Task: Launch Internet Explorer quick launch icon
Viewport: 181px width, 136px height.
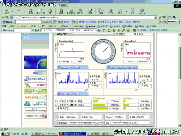Action: 18,134
